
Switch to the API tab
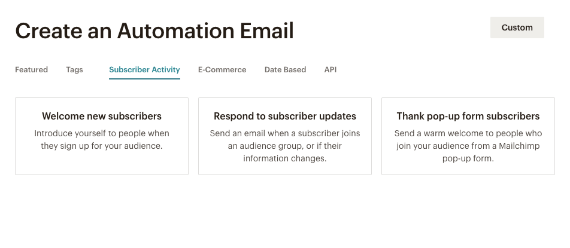pyautogui.click(x=331, y=70)
